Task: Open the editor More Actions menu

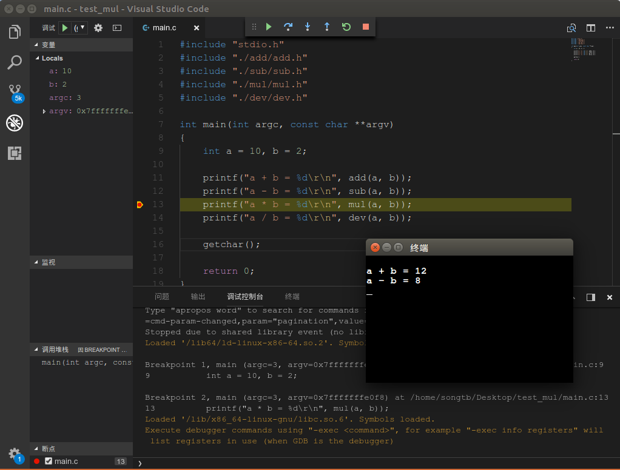Action: [x=610, y=28]
